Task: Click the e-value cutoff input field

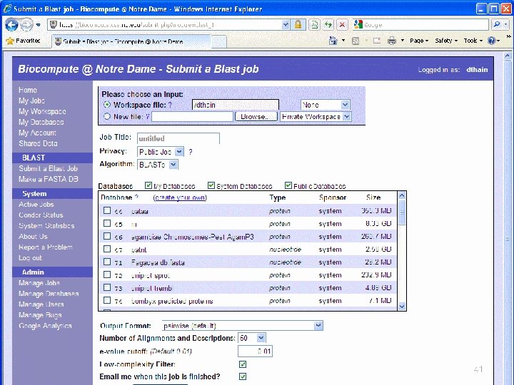Action: [x=255, y=351]
